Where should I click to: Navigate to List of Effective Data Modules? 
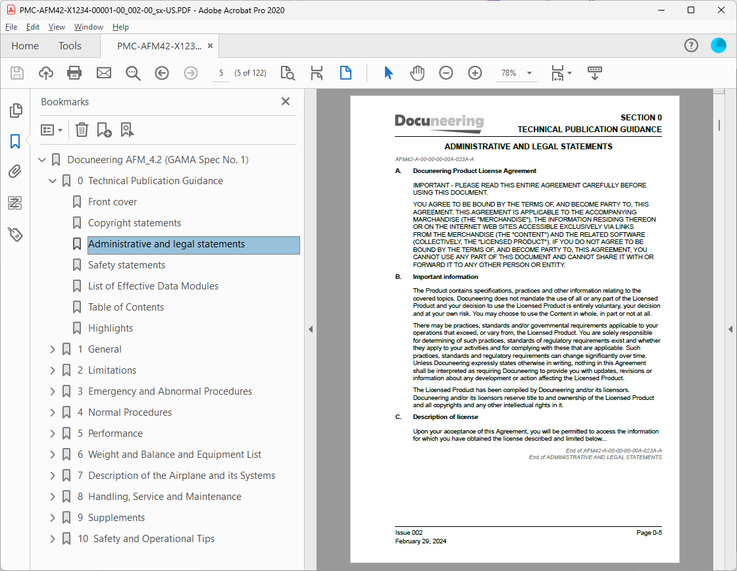point(153,286)
